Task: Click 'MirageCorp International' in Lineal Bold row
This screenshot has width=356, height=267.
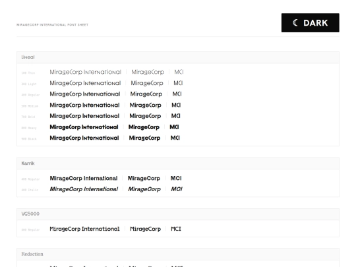Action: [84, 116]
